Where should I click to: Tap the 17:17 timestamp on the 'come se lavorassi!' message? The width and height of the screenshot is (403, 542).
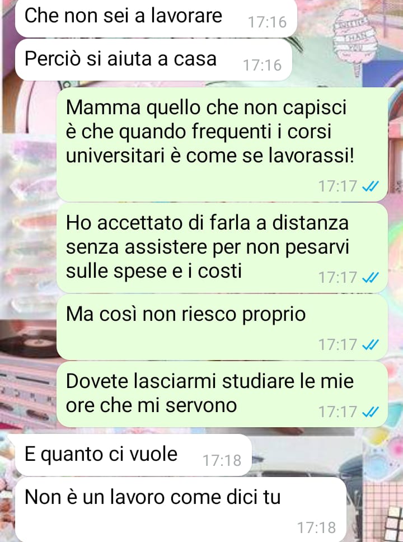338,186
